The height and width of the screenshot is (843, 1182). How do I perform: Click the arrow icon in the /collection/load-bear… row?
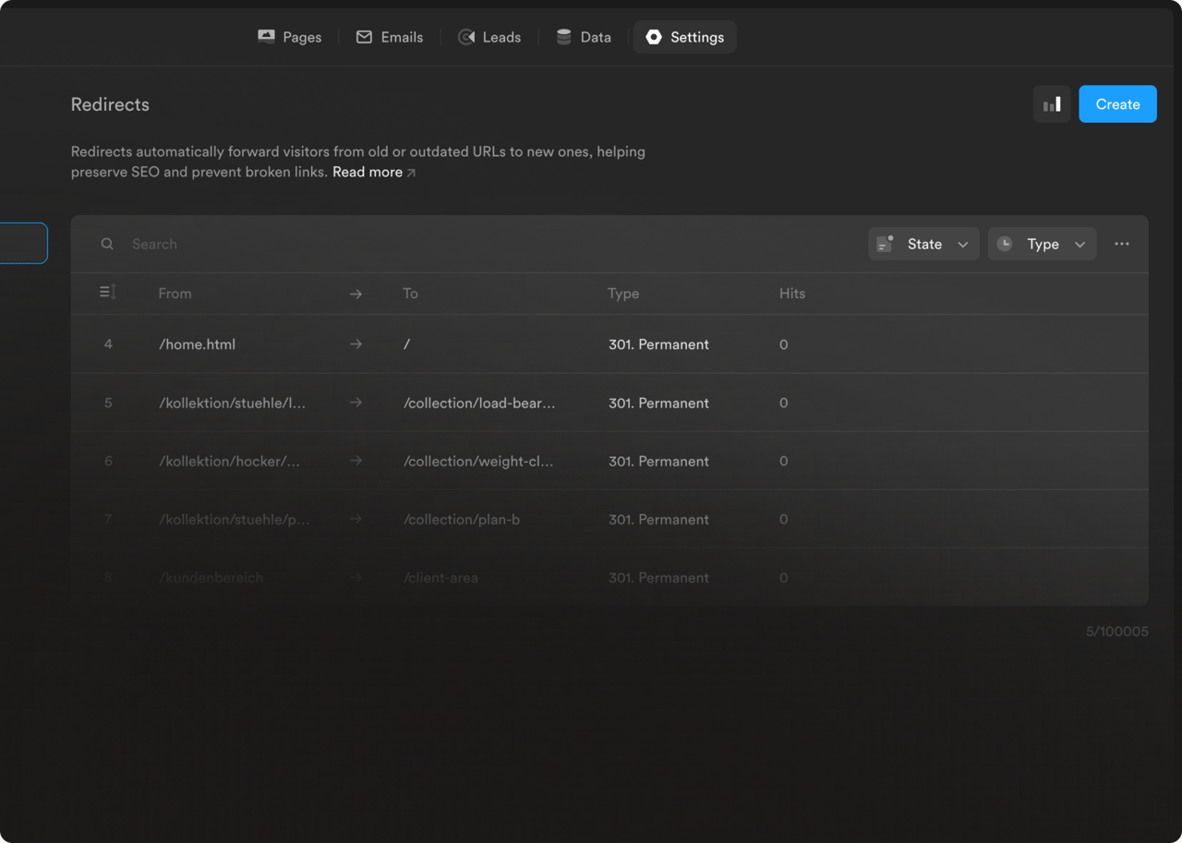(356, 403)
